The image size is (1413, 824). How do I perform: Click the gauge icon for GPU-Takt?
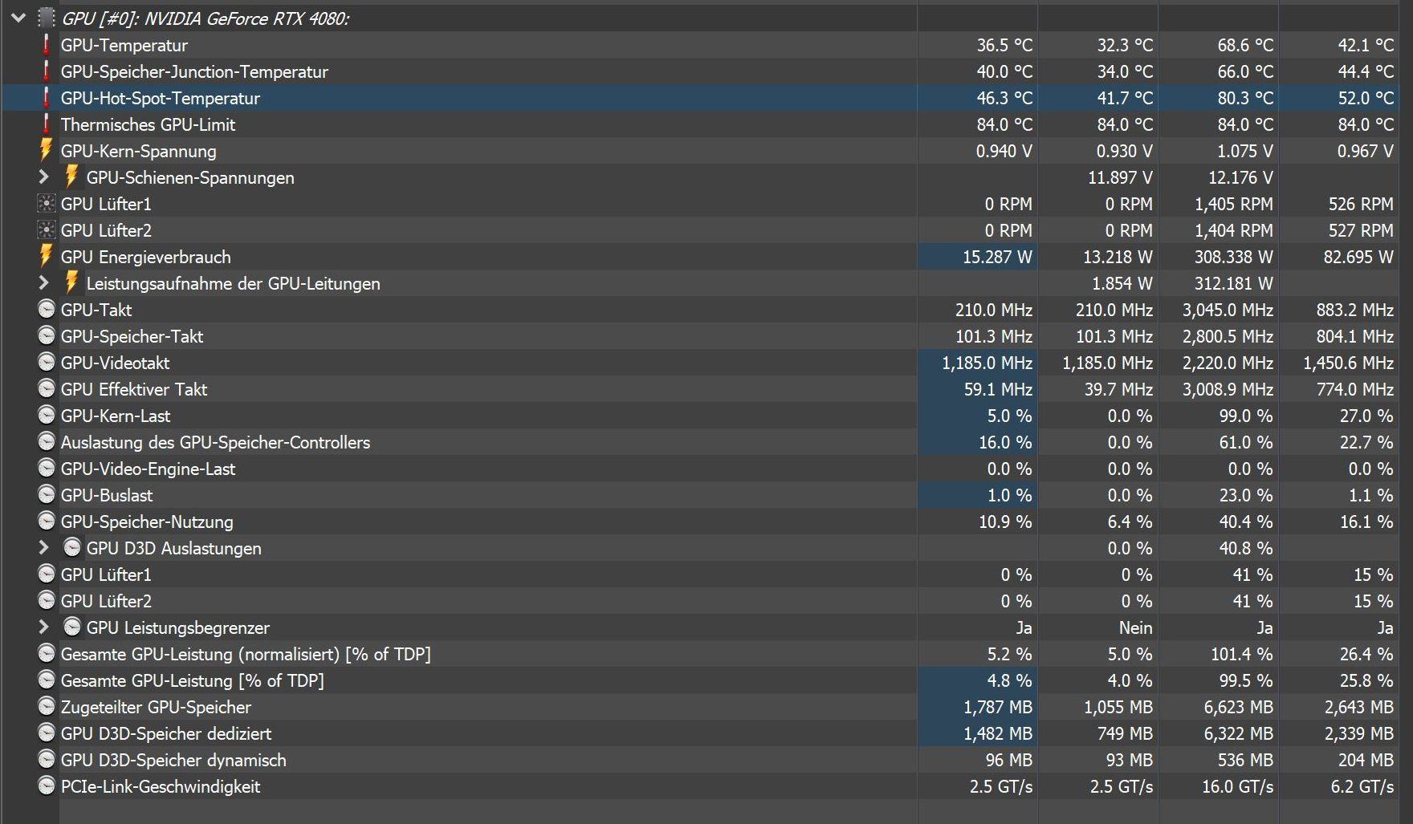[47, 310]
